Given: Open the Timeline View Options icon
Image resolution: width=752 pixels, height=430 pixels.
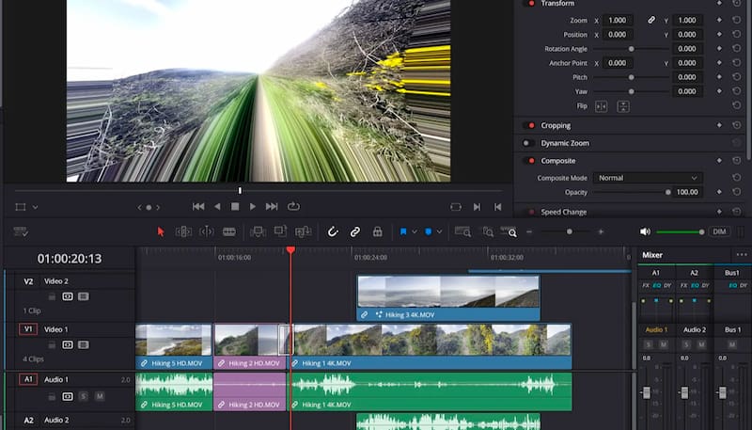Looking at the screenshot, I should point(21,231).
